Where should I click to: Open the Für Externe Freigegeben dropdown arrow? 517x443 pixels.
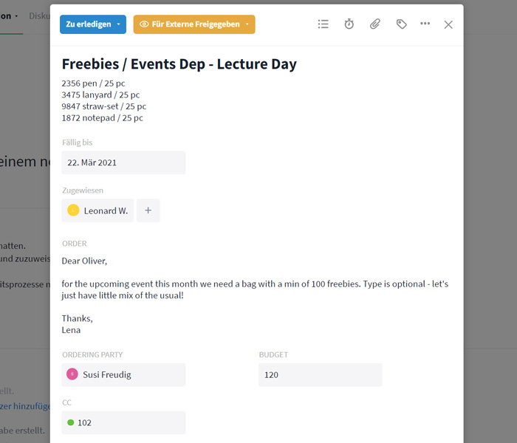pyautogui.click(x=247, y=24)
